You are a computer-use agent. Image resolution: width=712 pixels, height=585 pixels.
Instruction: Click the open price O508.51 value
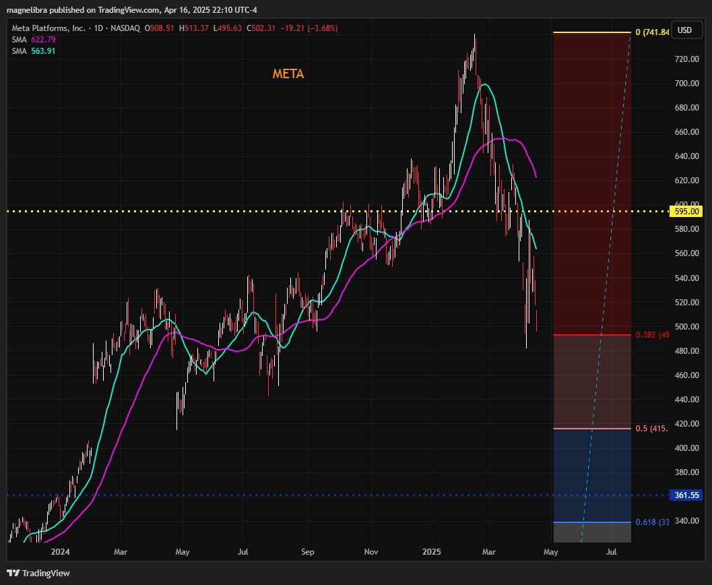pos(160,28)
